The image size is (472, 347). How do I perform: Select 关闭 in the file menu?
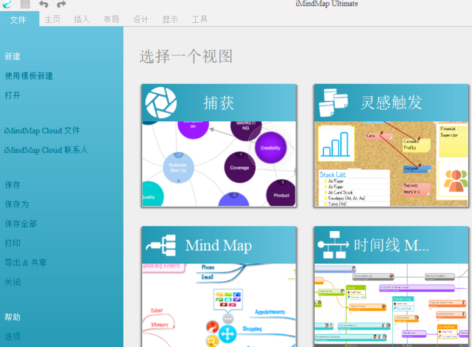tap(13, 282)
